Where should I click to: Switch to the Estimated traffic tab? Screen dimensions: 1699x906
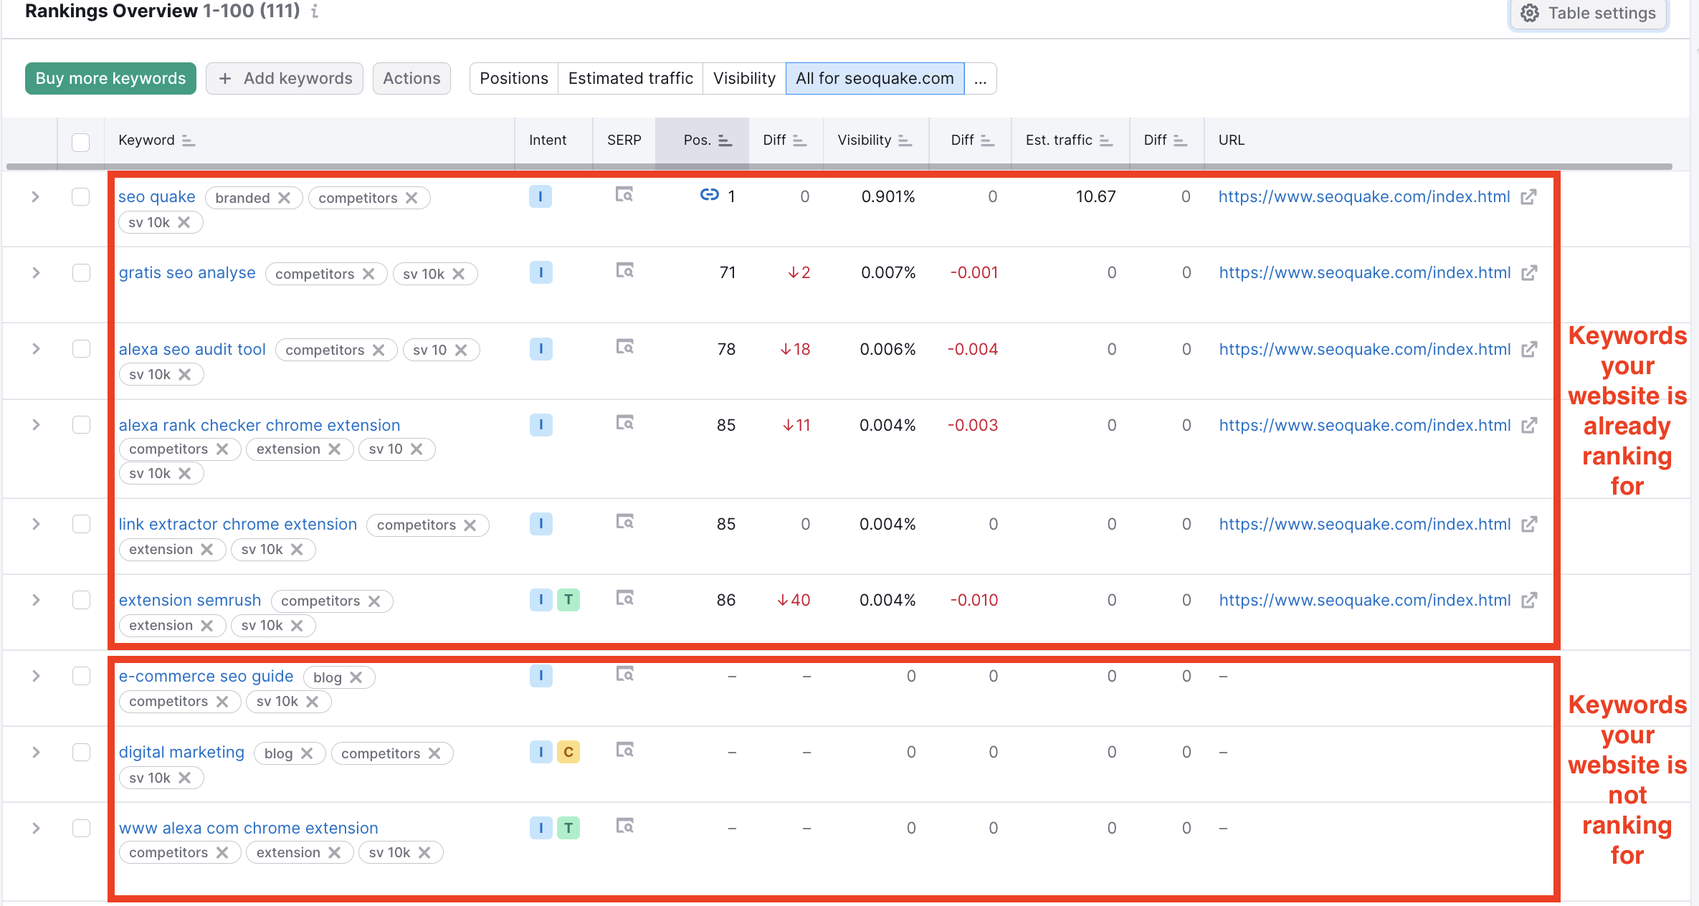(x=630, y=78)
